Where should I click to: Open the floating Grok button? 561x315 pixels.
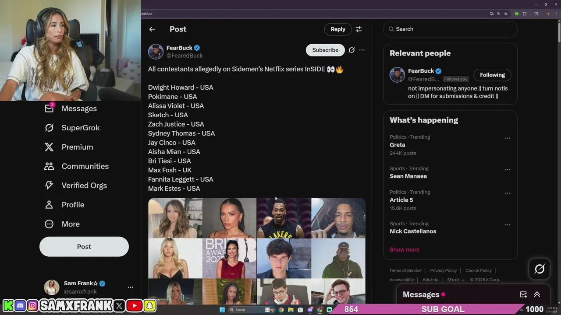point(540,269)
